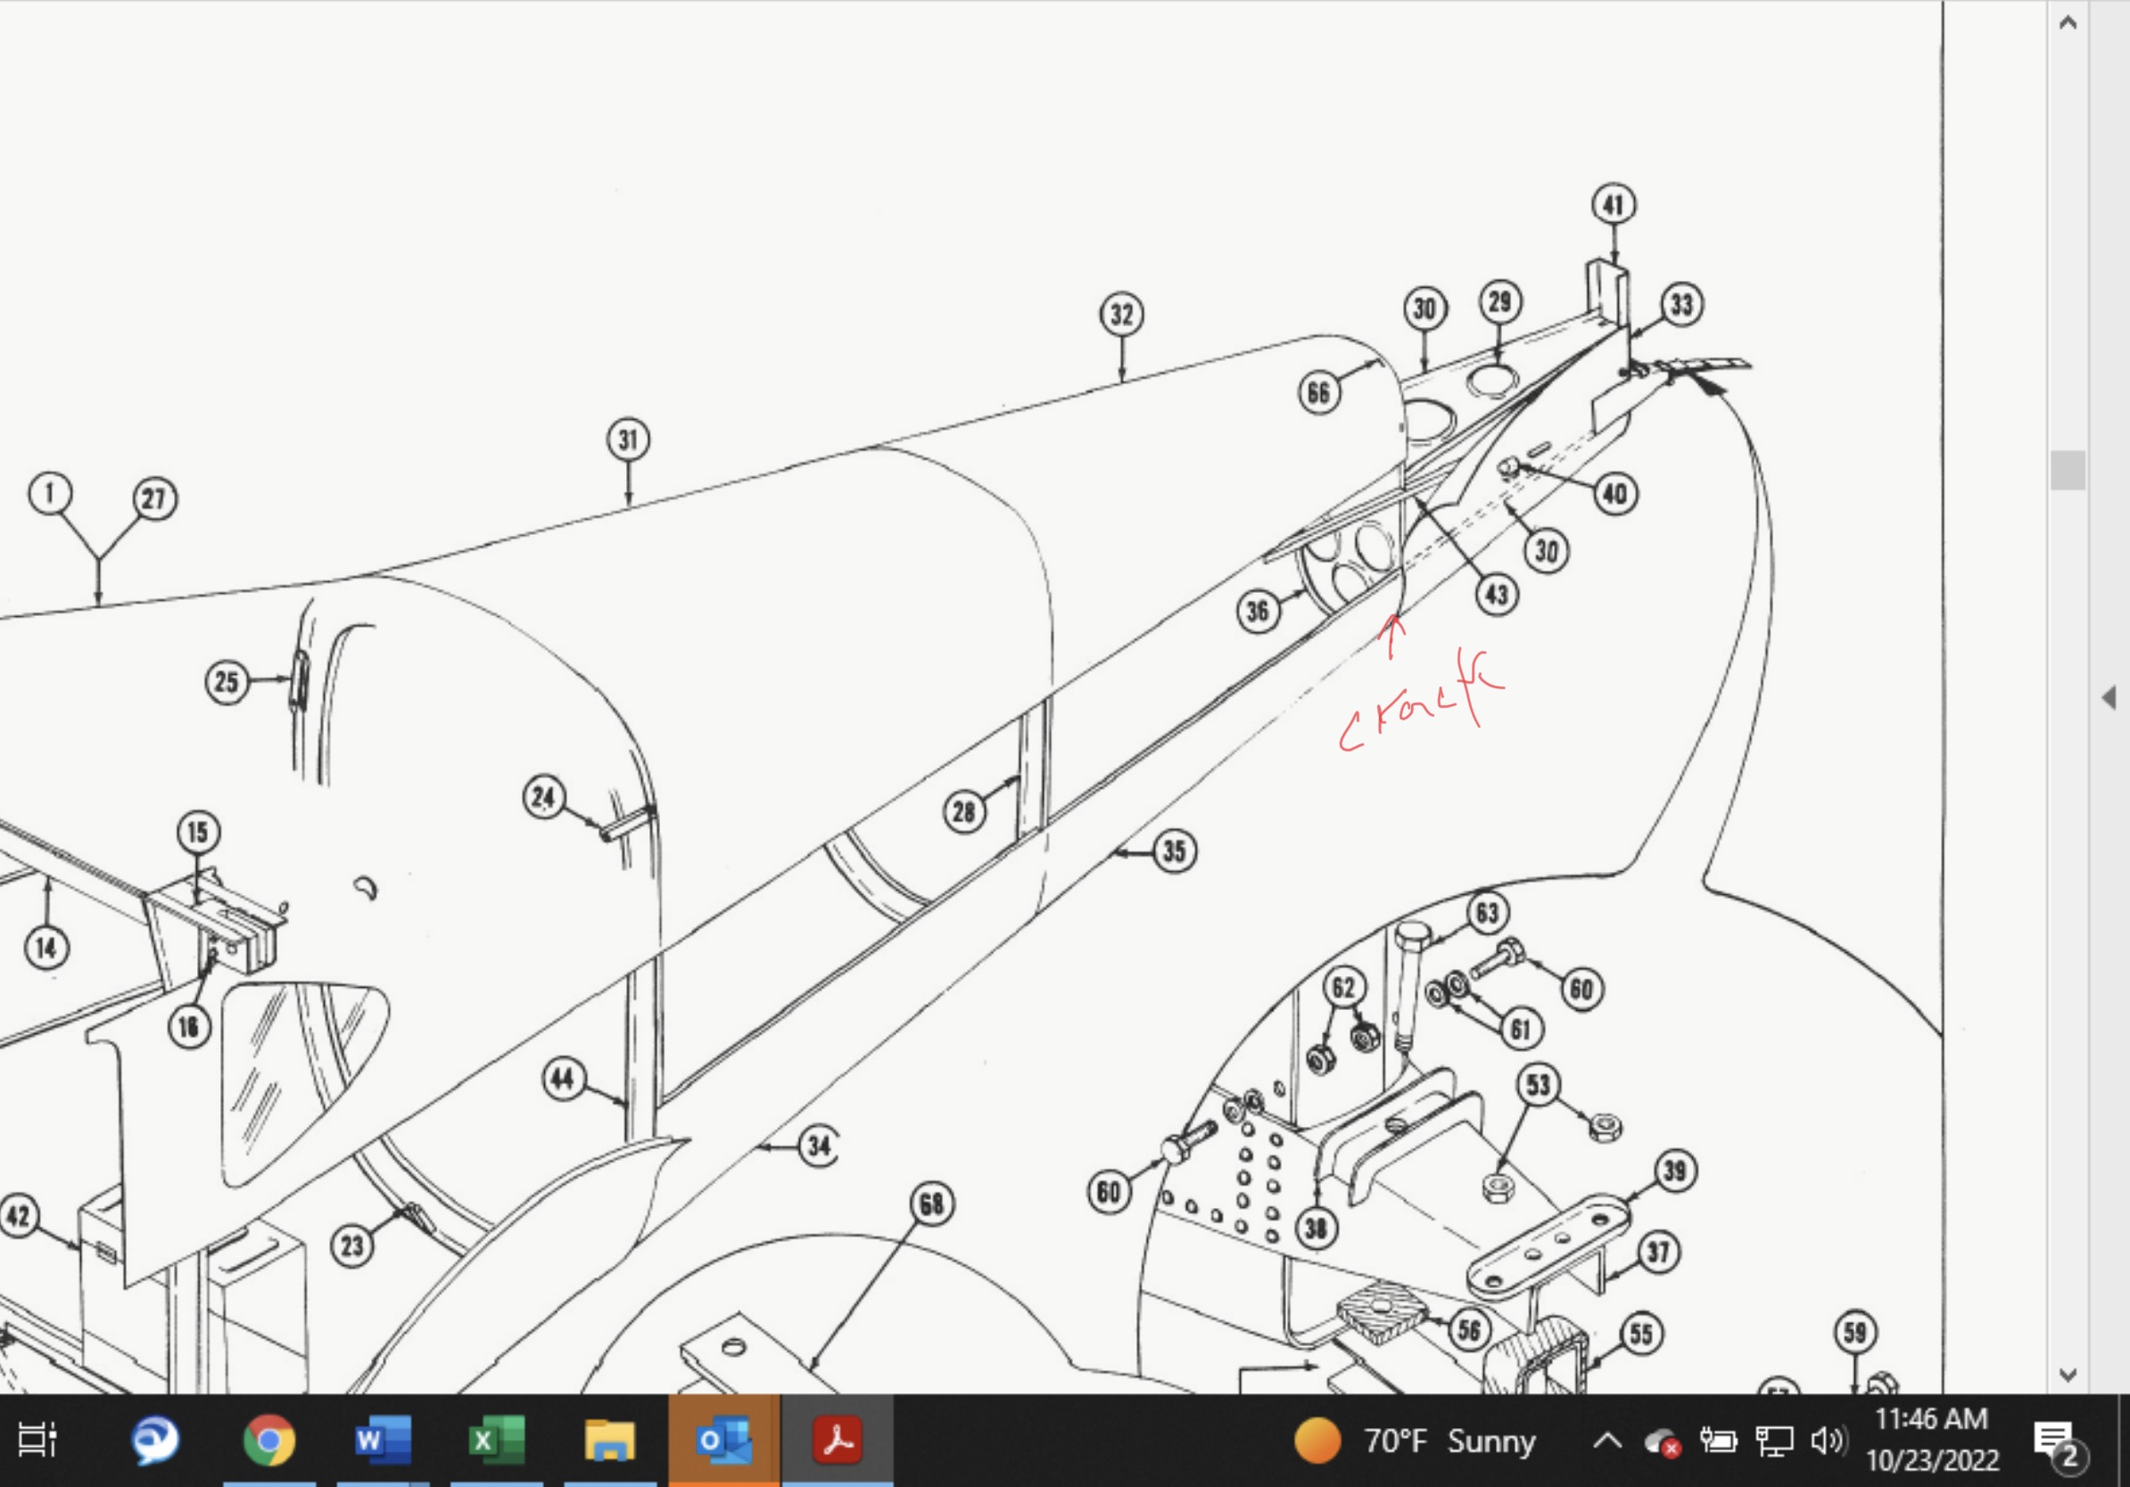Screen dimensions: 2130x1487
Task: Click the vertical scrollbar thumb
Action: tap(2067, 470)
